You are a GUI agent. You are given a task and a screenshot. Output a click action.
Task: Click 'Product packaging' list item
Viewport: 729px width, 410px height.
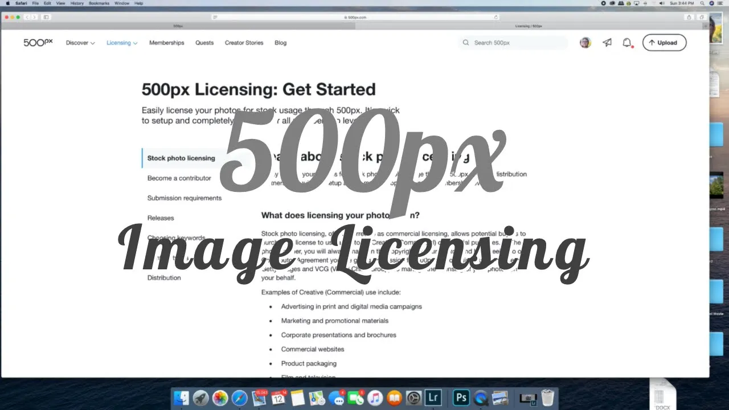pos(309,363)
